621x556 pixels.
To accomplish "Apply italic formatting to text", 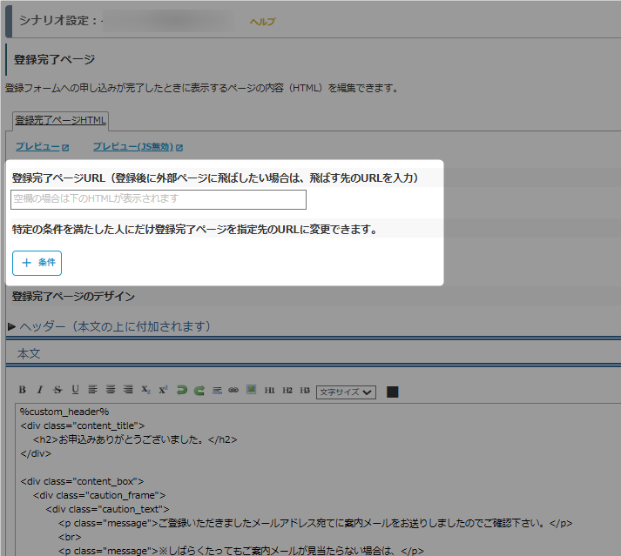I will 40,391.
